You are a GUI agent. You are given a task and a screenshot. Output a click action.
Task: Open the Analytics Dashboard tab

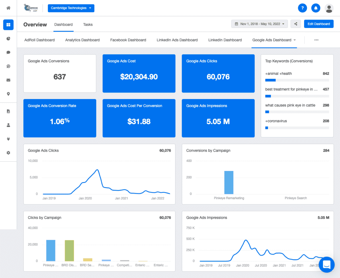point(82,40)
